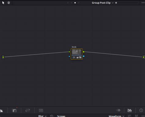Select the 'look' node thumbnail
The width and height of the screenshot is (145, 117).
[x=77, y=52]
